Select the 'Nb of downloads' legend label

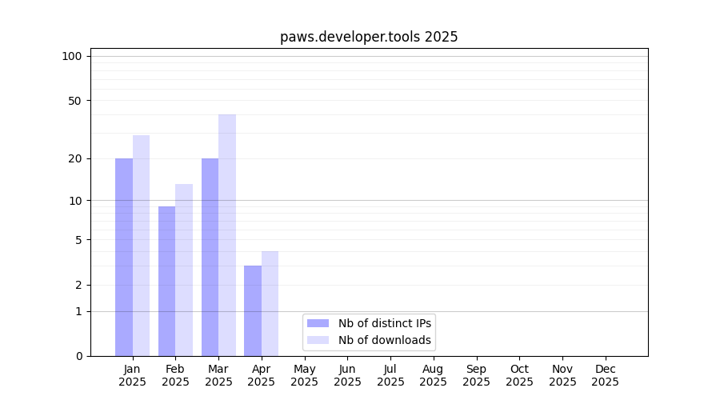tap(385, 340)
